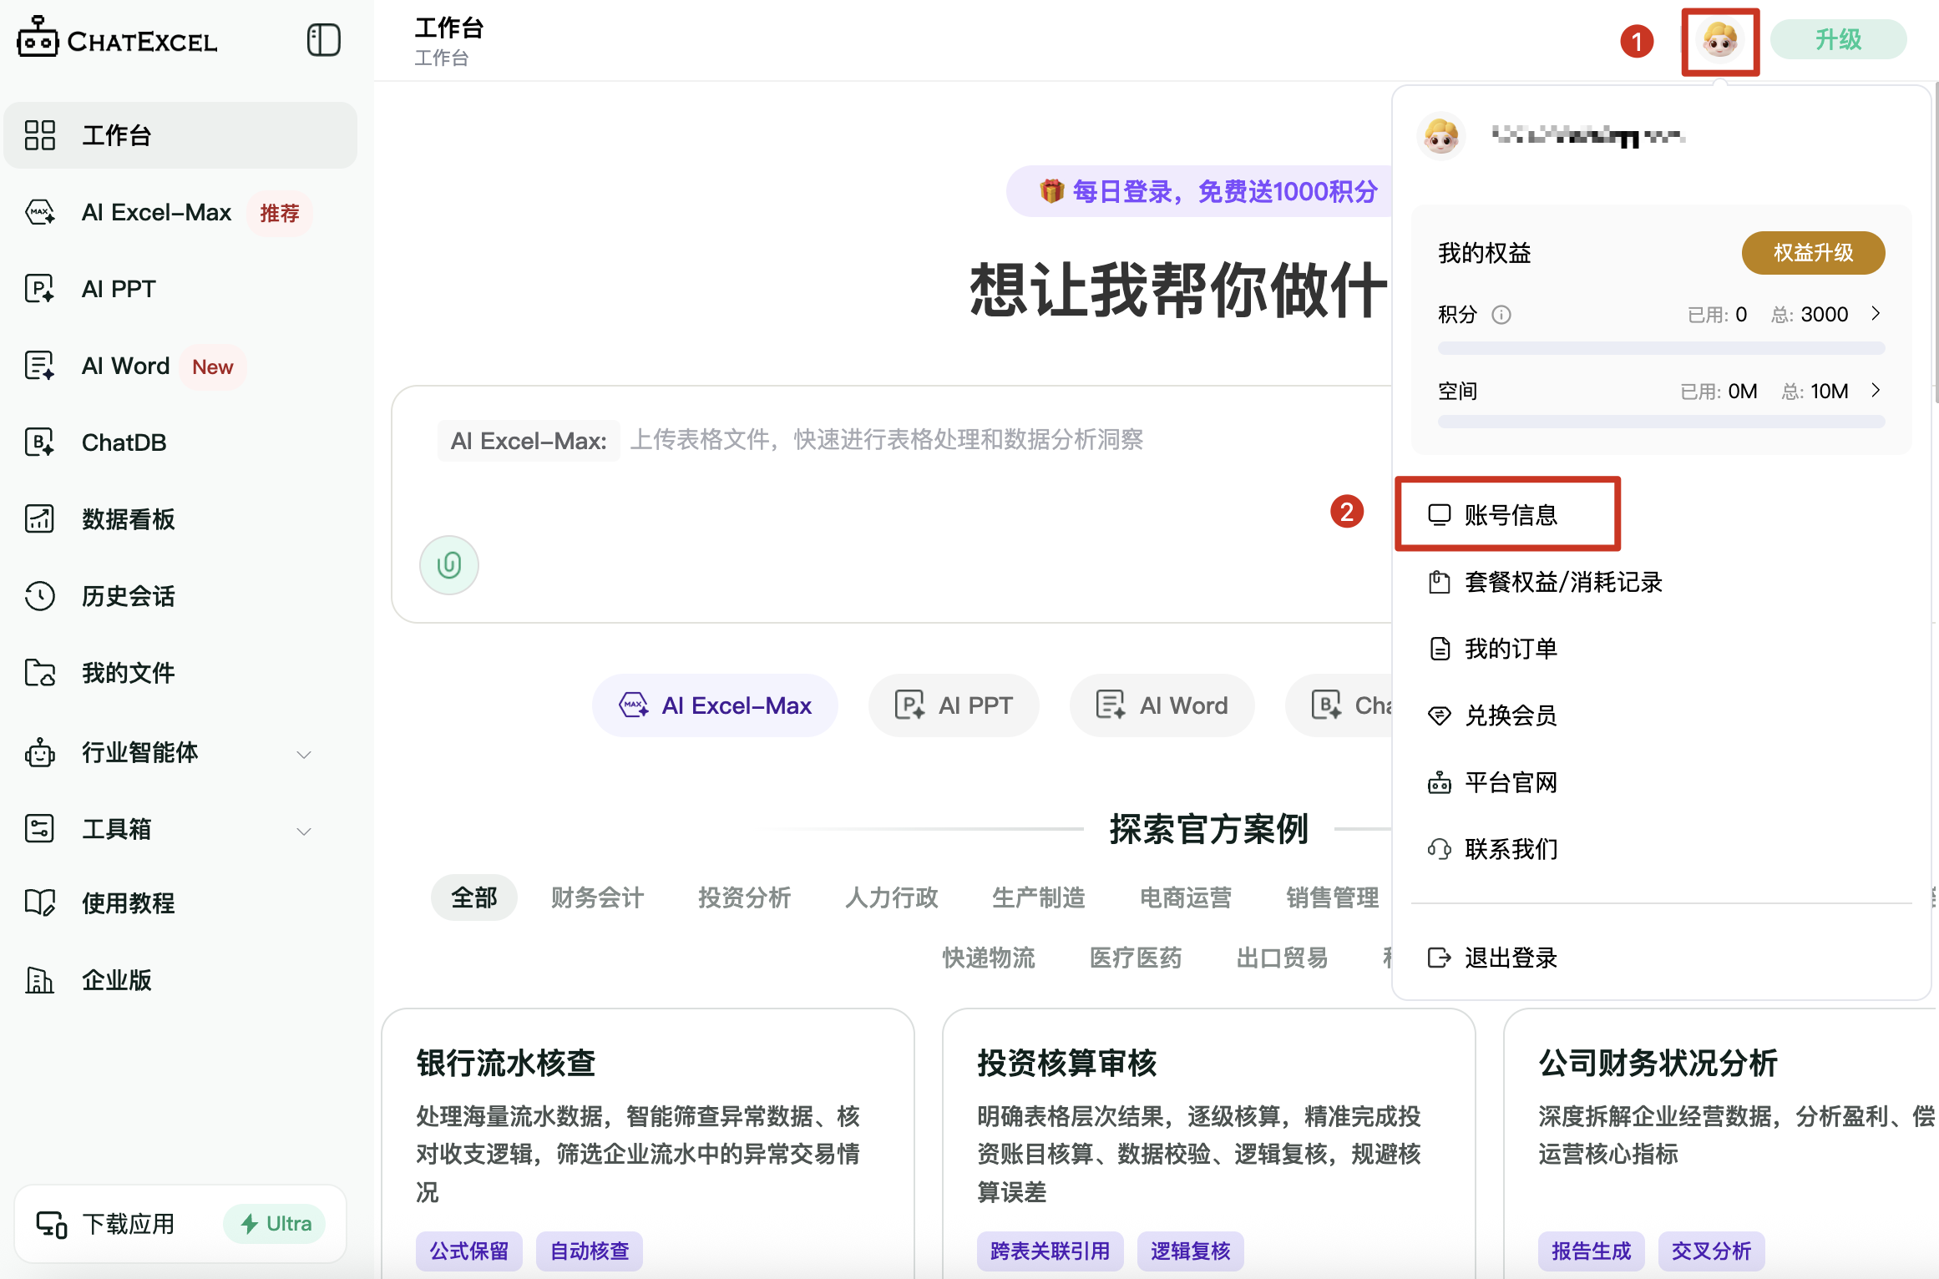Open the 投资核算审核 case card
Viewport: 1939px width, 1279px height.
tap(1209, 1144)
